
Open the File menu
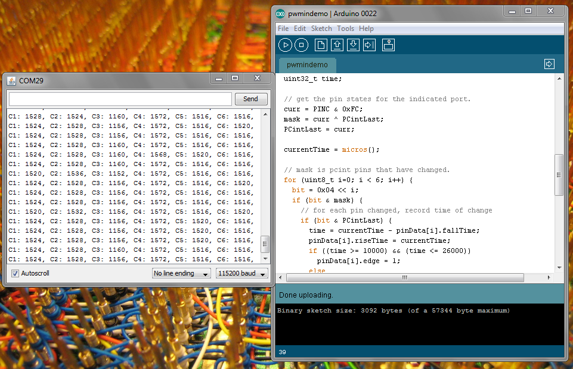pyautogui.click(x=283, y=29)
